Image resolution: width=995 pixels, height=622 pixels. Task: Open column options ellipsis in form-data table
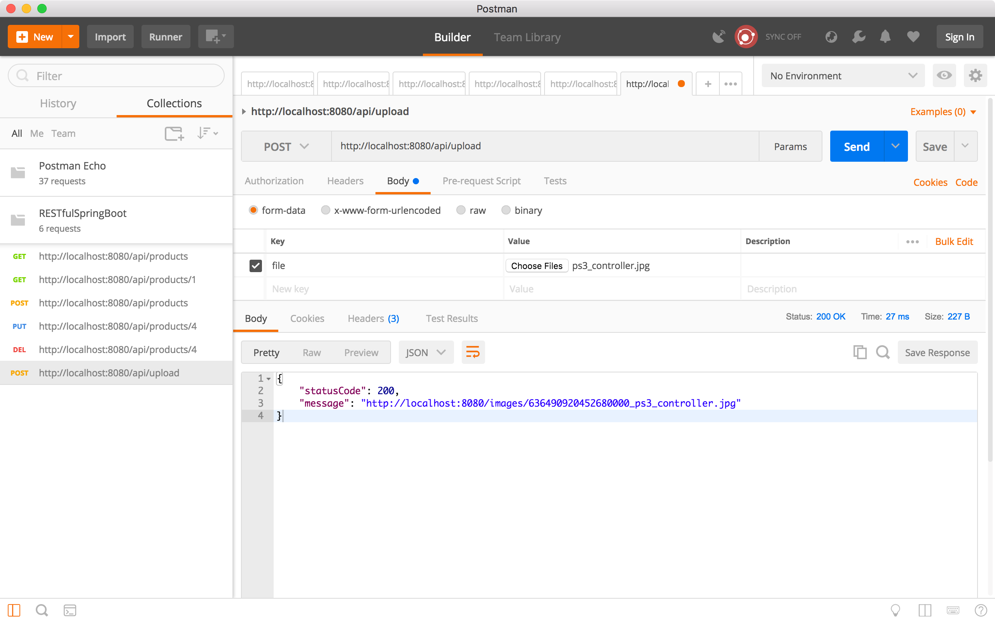point(912,241)
